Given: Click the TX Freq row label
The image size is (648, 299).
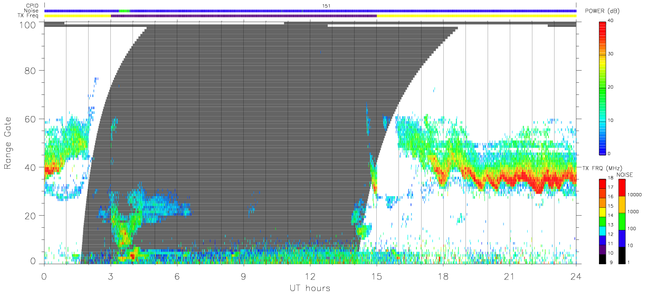Looking at the screenshot, I should pos(28,16).
